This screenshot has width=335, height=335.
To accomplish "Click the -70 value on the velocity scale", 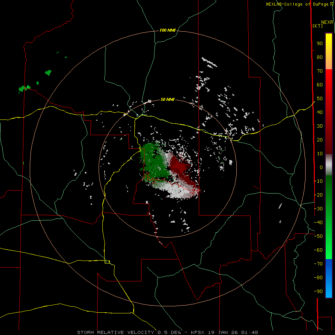I will (x=318, y=264).
